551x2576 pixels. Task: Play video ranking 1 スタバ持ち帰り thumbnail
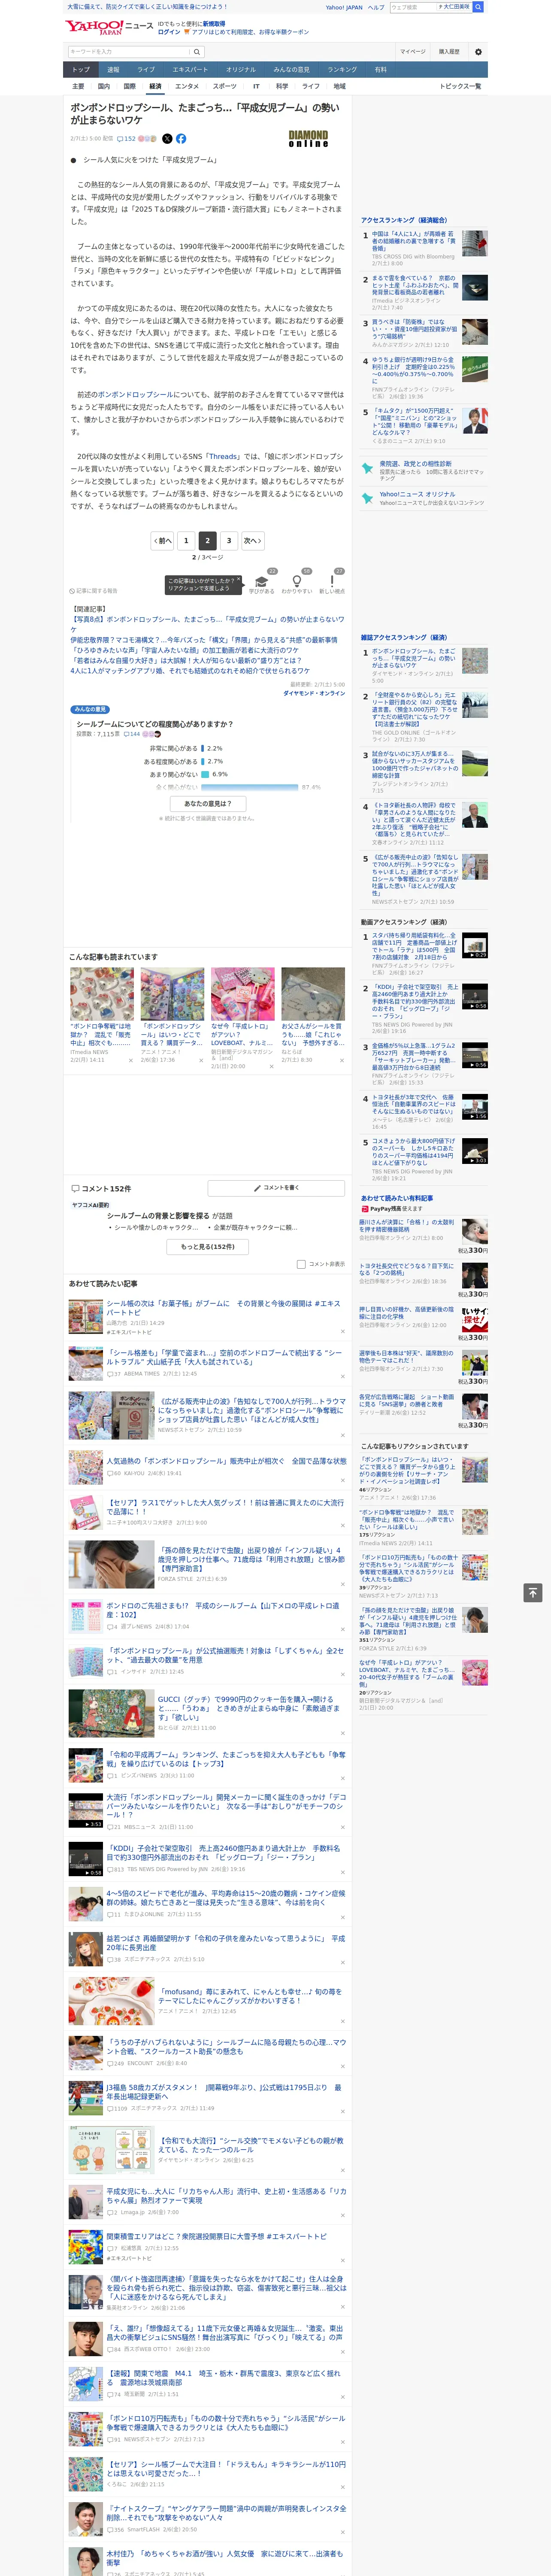point(474,945)
